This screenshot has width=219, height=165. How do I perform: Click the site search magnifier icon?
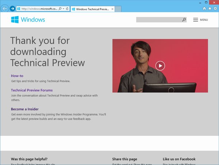point(184,20)
